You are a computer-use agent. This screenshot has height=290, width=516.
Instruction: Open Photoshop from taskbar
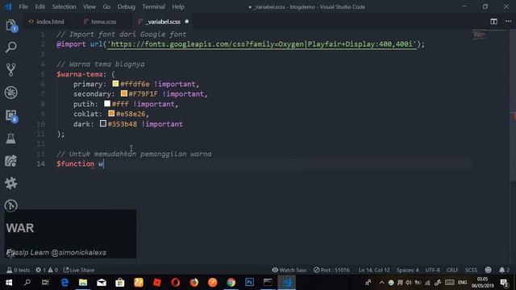pos(249,283)
